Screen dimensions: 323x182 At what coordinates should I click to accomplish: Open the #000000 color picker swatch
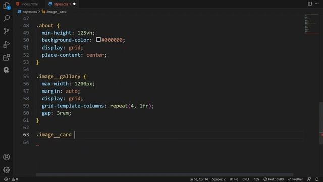pyautogui.click(x=98, y=39)
